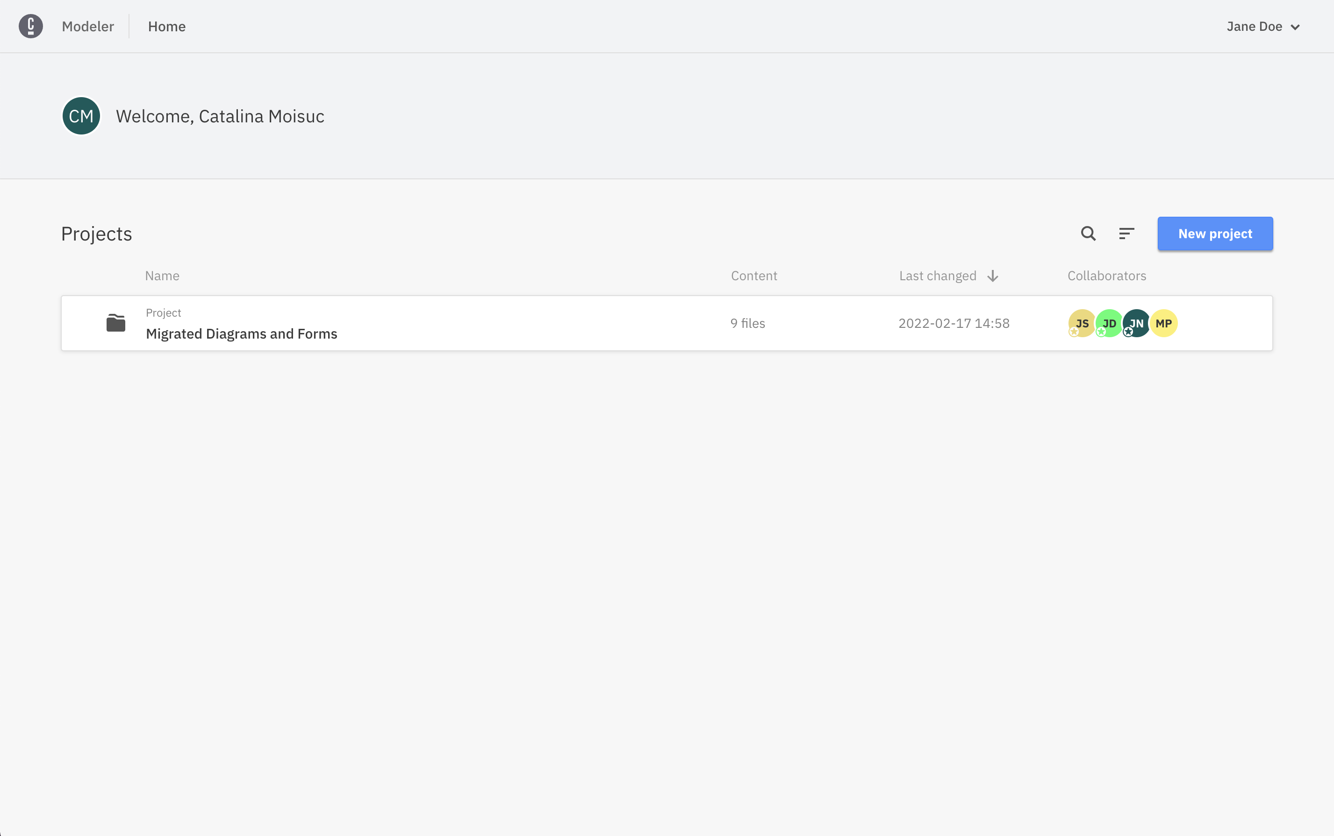Screen dimensions: 1334x836
Task: Create a New project
Action: [1214, 234]
